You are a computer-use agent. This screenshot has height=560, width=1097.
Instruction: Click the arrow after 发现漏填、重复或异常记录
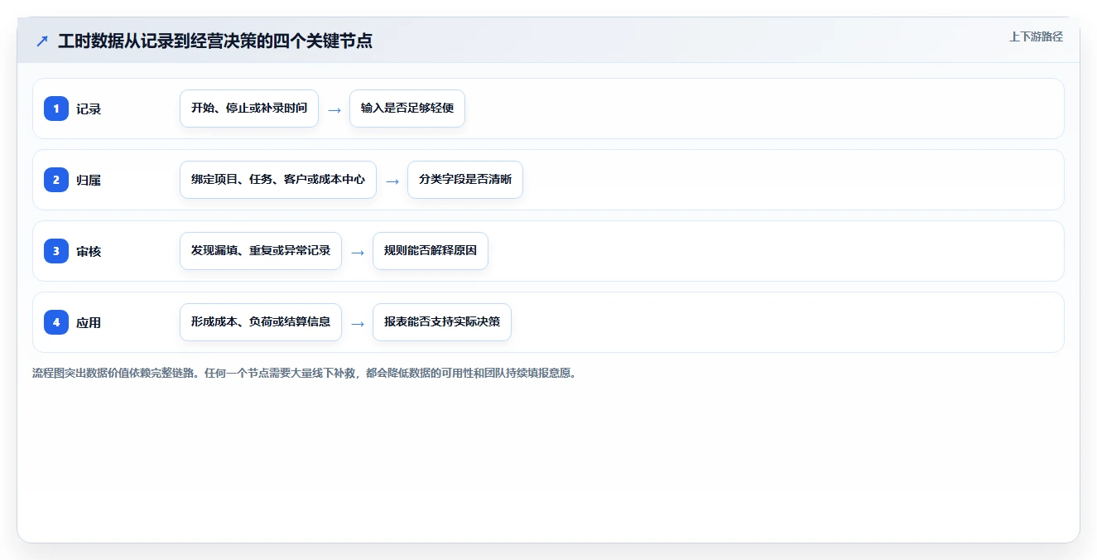point(358,252)
